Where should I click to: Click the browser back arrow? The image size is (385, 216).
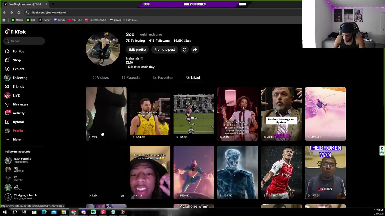(x=4, y=13)
